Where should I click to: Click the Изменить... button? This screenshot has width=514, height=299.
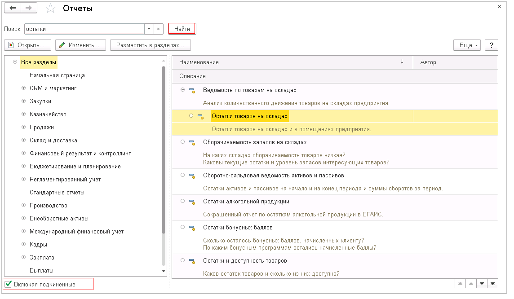(x=80, y=45)
